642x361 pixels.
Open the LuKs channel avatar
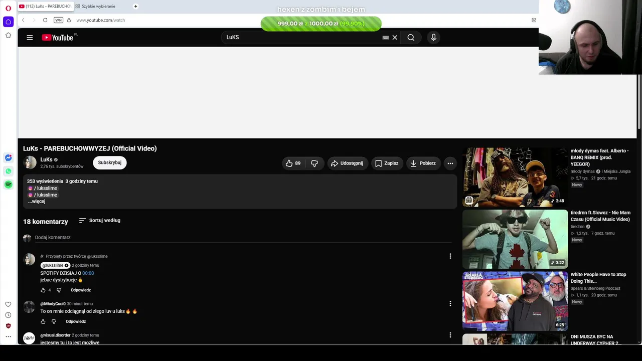coord(30,162)
